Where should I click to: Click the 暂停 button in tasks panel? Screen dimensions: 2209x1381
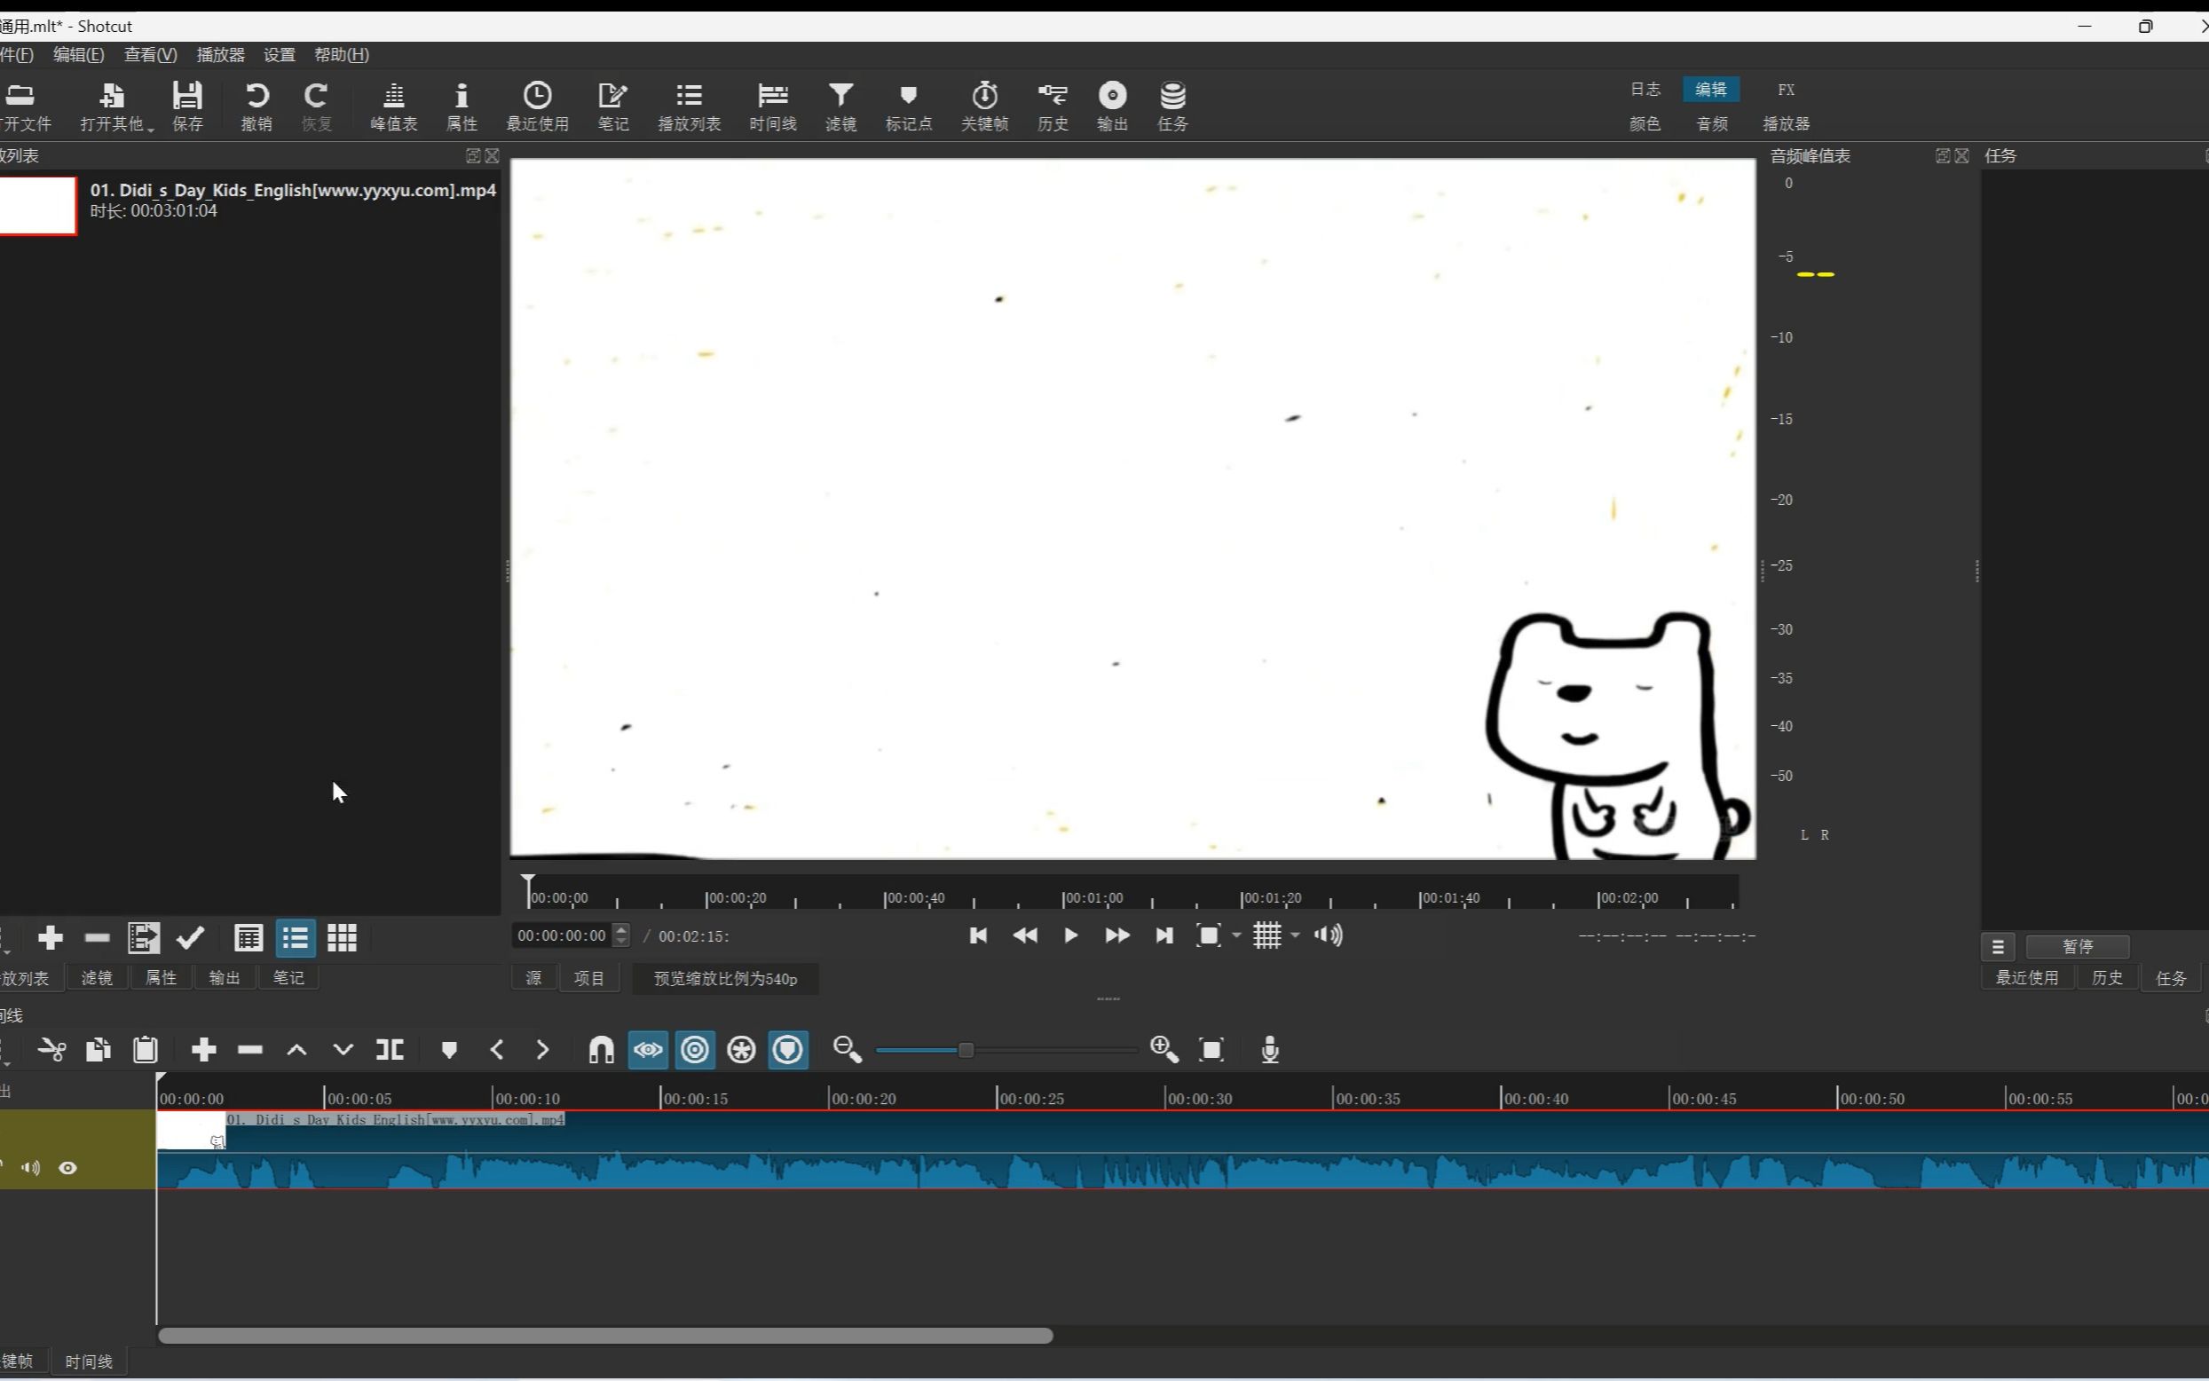coord(2077,946)
